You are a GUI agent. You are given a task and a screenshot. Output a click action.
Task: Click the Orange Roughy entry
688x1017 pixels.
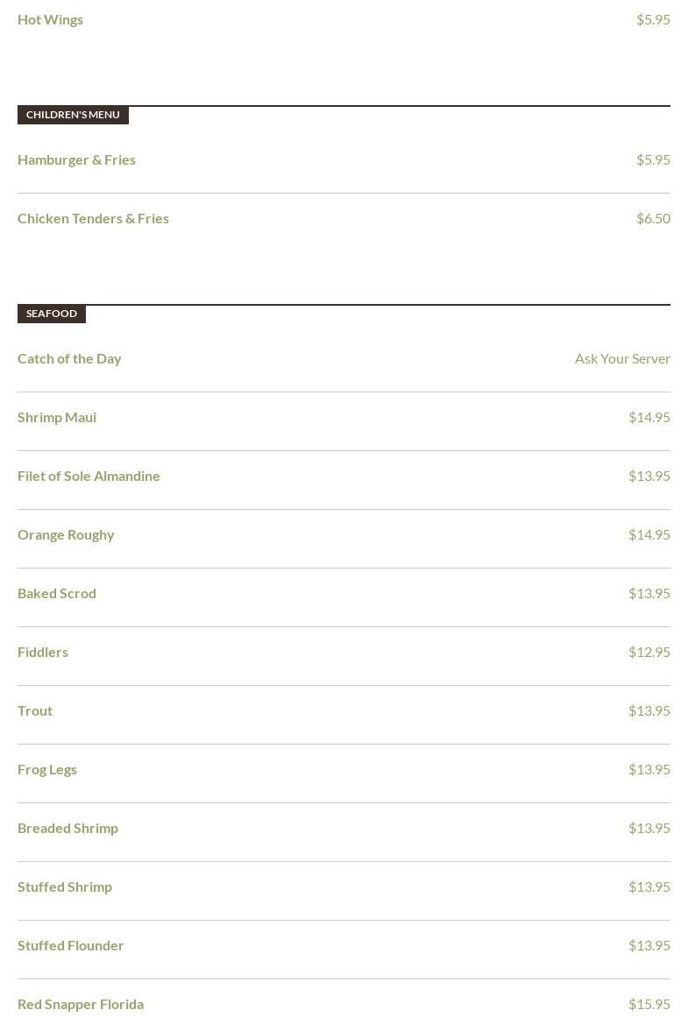coord(66,535)
